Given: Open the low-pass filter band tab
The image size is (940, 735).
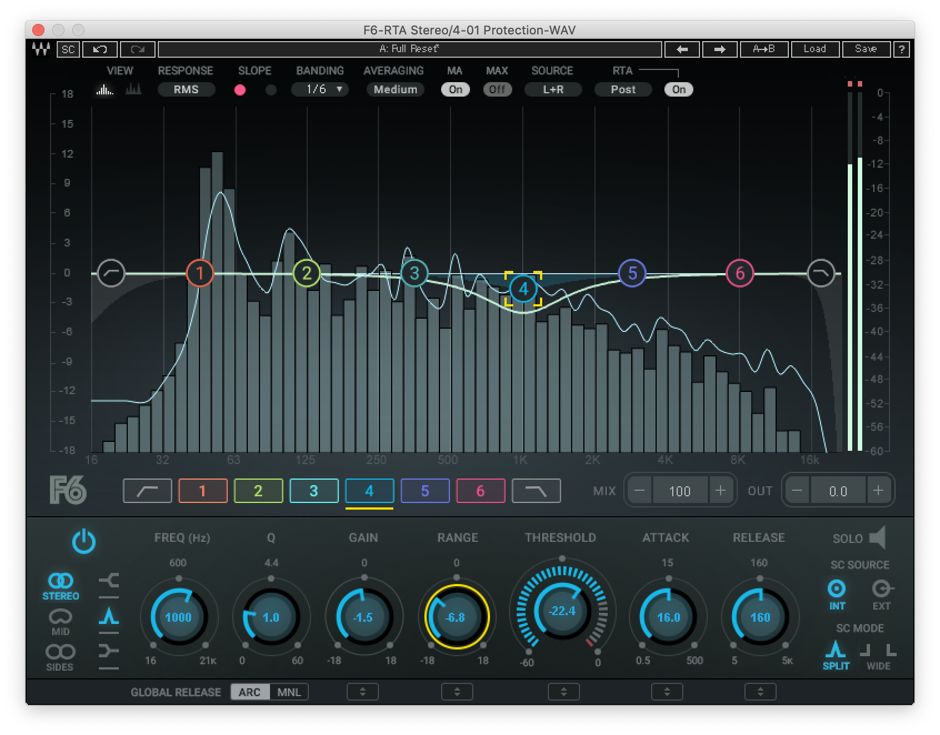Looking at the screenshot, I should [x=536, y=491].
